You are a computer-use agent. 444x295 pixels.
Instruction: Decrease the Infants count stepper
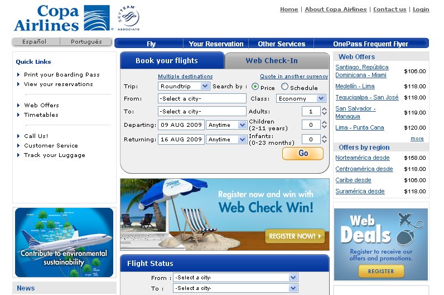tap(324, 141)
